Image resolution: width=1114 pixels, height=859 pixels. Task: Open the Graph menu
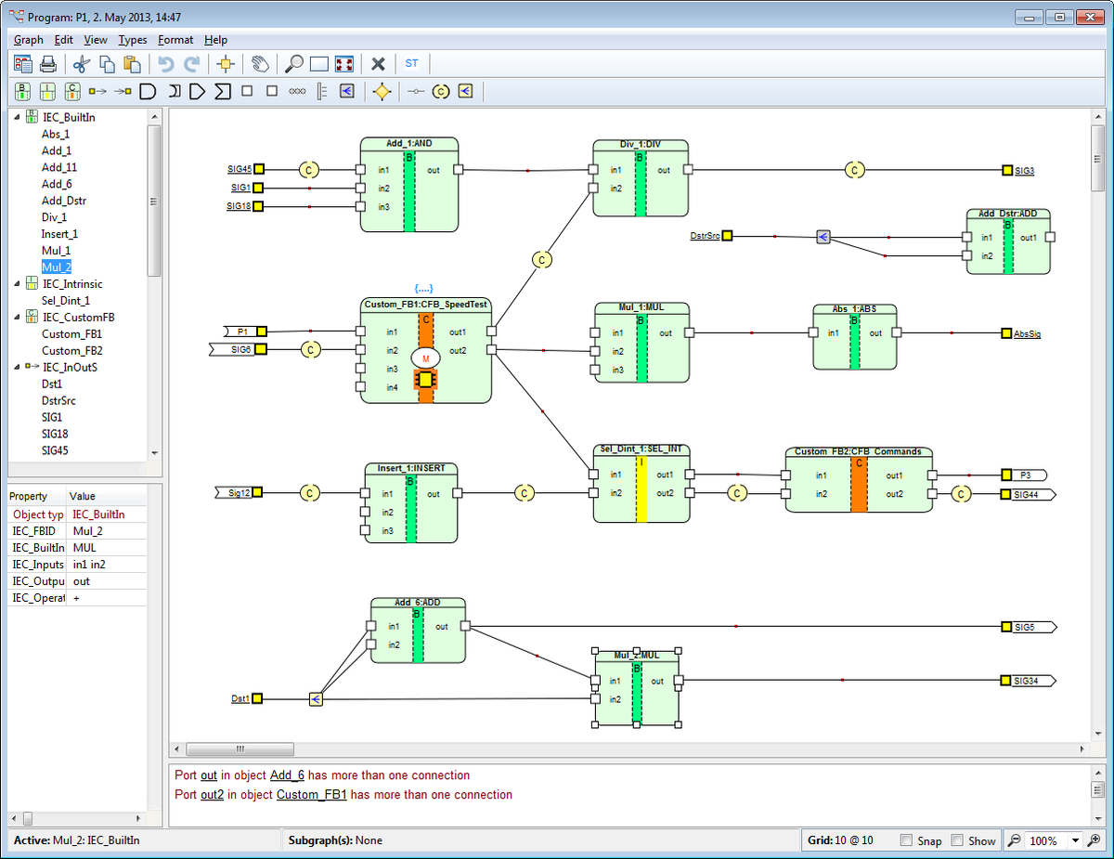point(27,40)
